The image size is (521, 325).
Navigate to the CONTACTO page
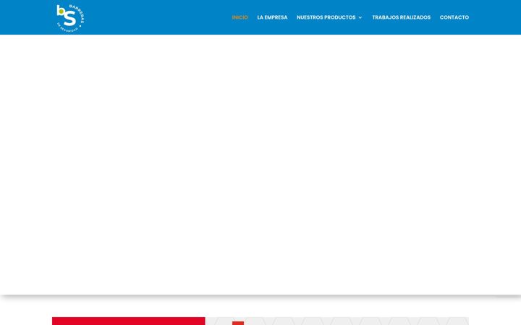[x=454, y=17]
